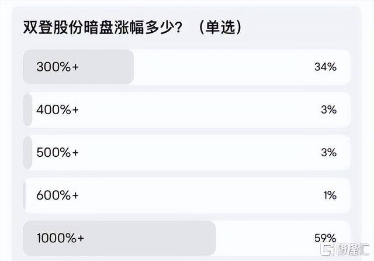374x261 pixels.
Task: Click white empty area of 300%+ bar
Action: point(234,67)
